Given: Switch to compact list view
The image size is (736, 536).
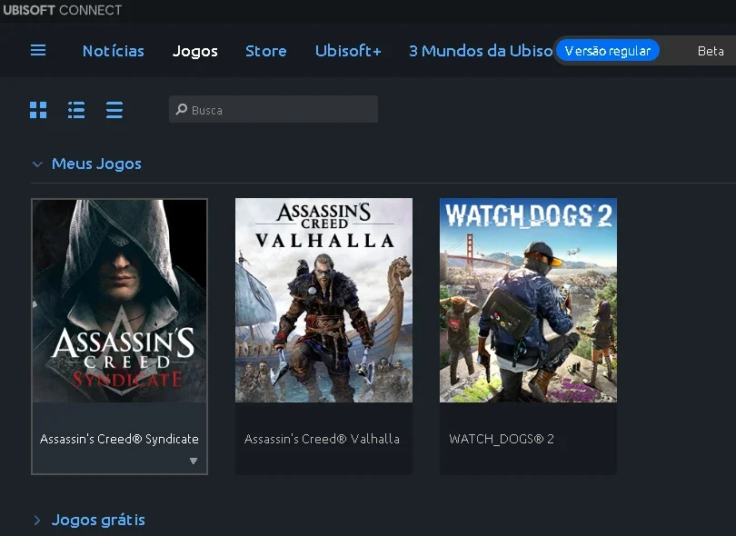Looking at the screenshot, I should pyautogui.click(x=114, y=110).
